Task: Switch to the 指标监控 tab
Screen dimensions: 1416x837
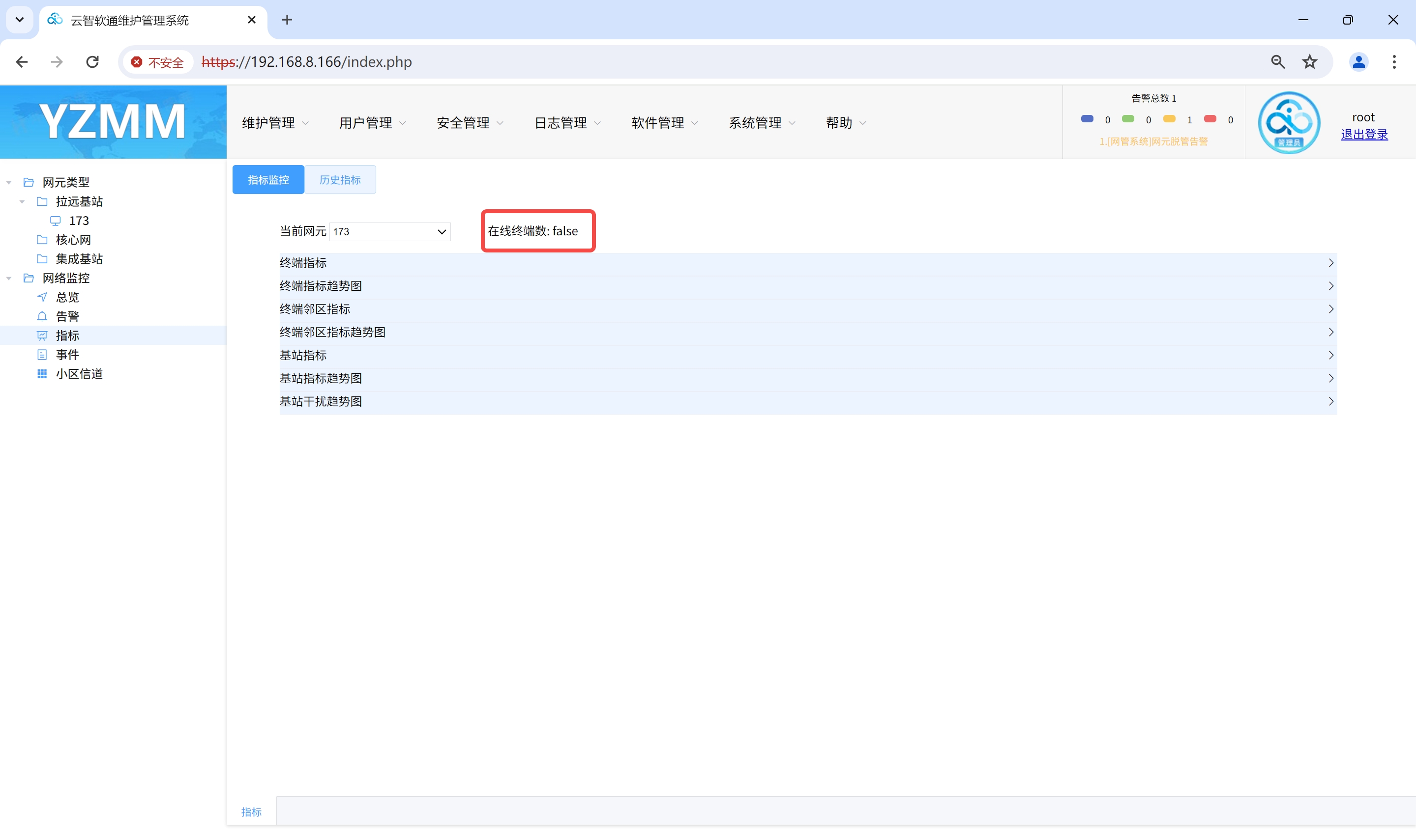Action: point(268,179)
